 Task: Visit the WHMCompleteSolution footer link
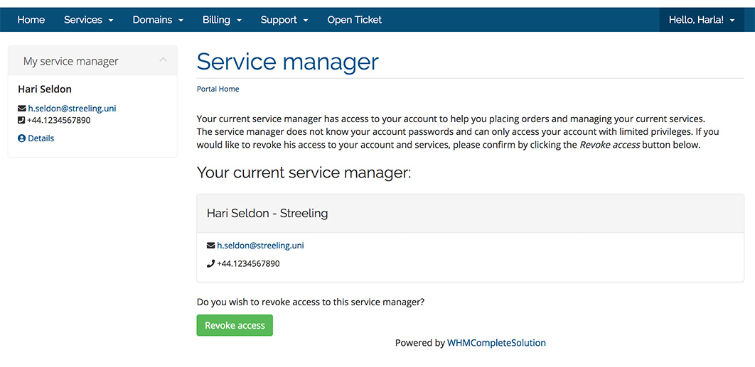[x=496, y=343]
